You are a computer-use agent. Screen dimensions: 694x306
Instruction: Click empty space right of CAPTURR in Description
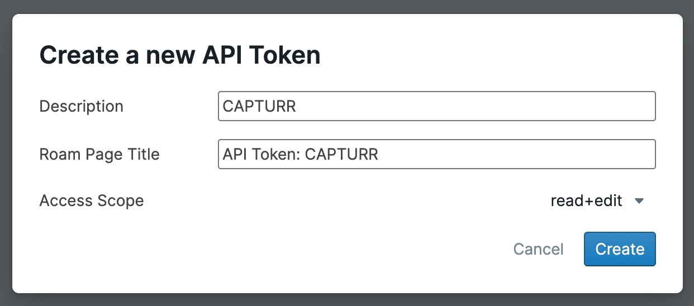pos(475,106)
